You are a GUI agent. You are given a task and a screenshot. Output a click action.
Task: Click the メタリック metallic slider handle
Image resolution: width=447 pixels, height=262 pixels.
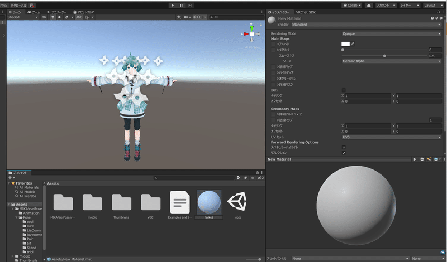(x=343, y=50)
